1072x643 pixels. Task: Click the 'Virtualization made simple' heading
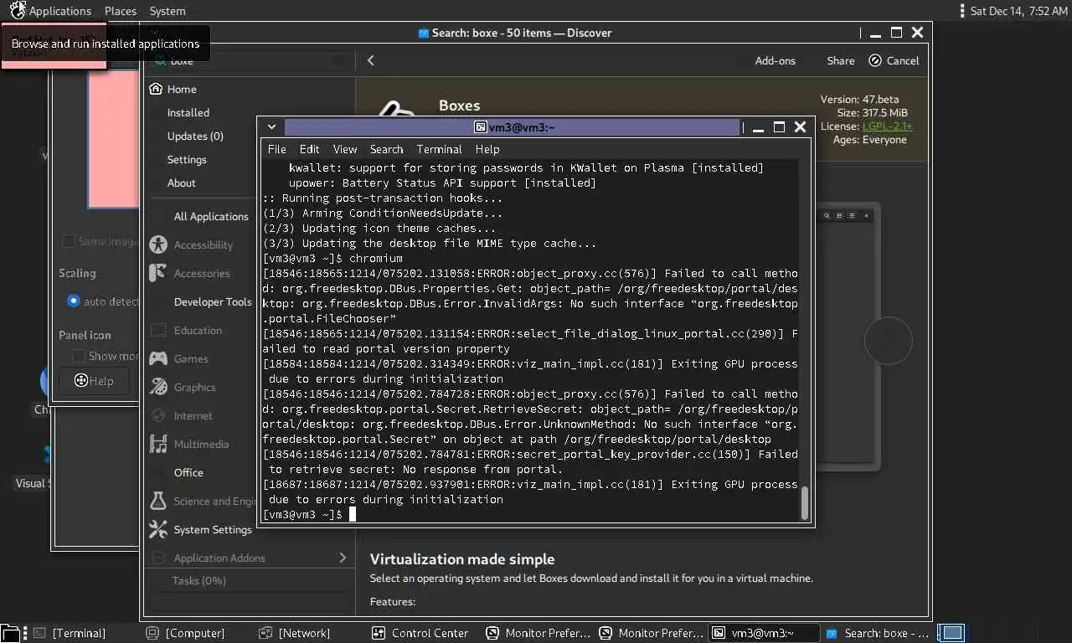(x=462, y=559)
